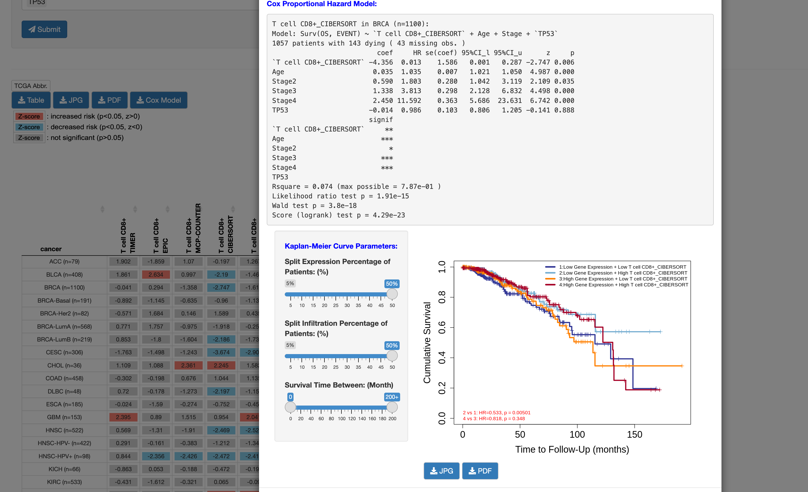The height and width of the screenshot is (492, 808).
Task: Download heatmap as JPG in left toolbar
Action: click(x=71, y=100)
